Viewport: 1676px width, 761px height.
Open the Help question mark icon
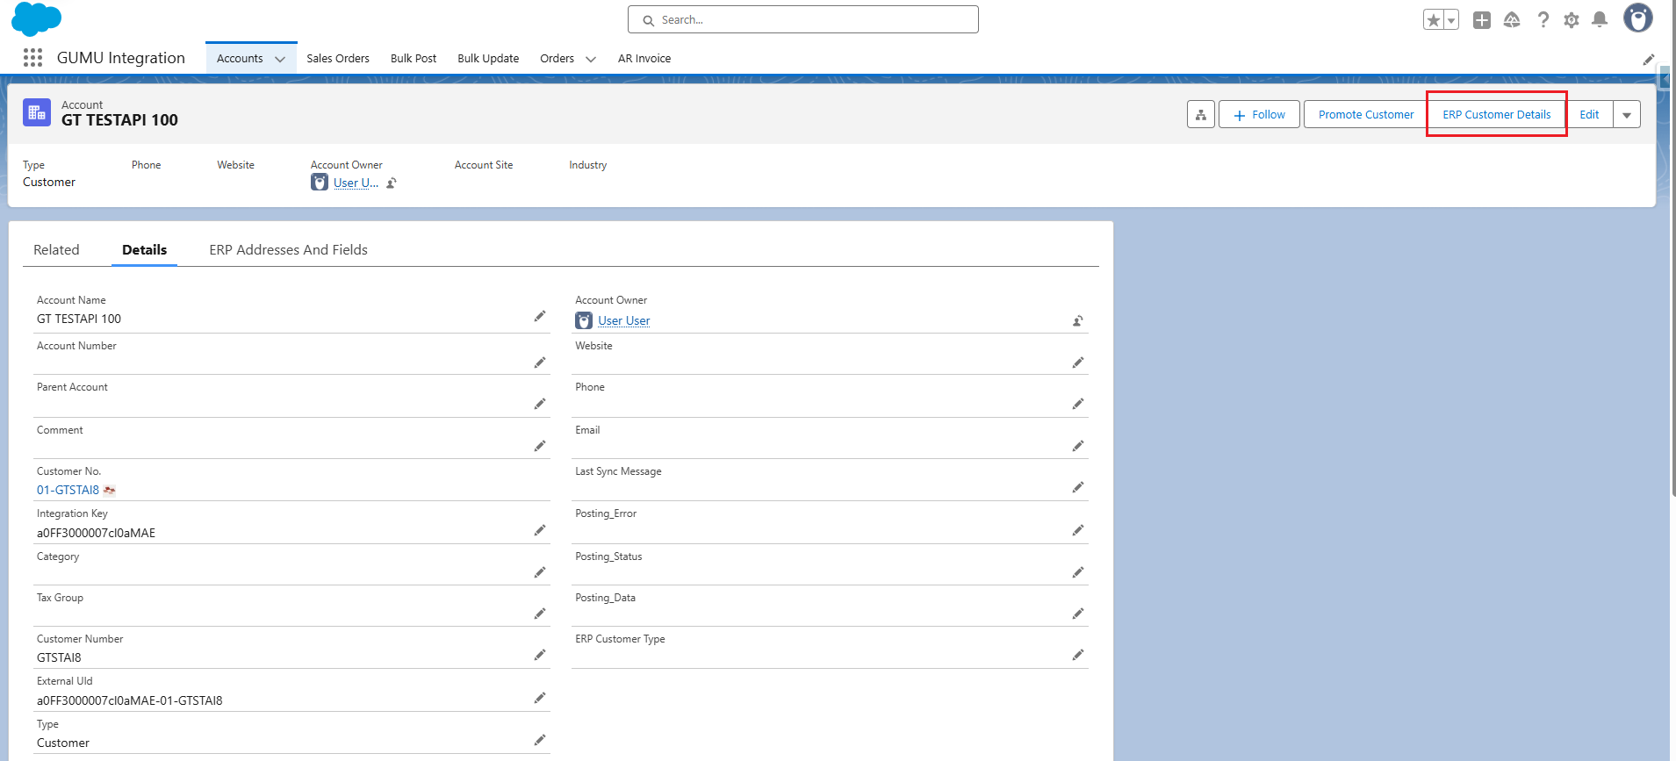pyautogui.click(x=1543, y=20)
